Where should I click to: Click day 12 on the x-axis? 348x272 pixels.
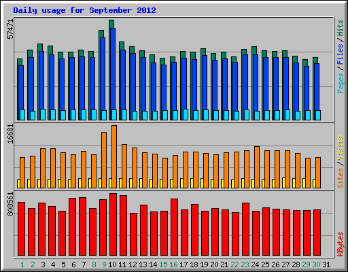point(133,265)
